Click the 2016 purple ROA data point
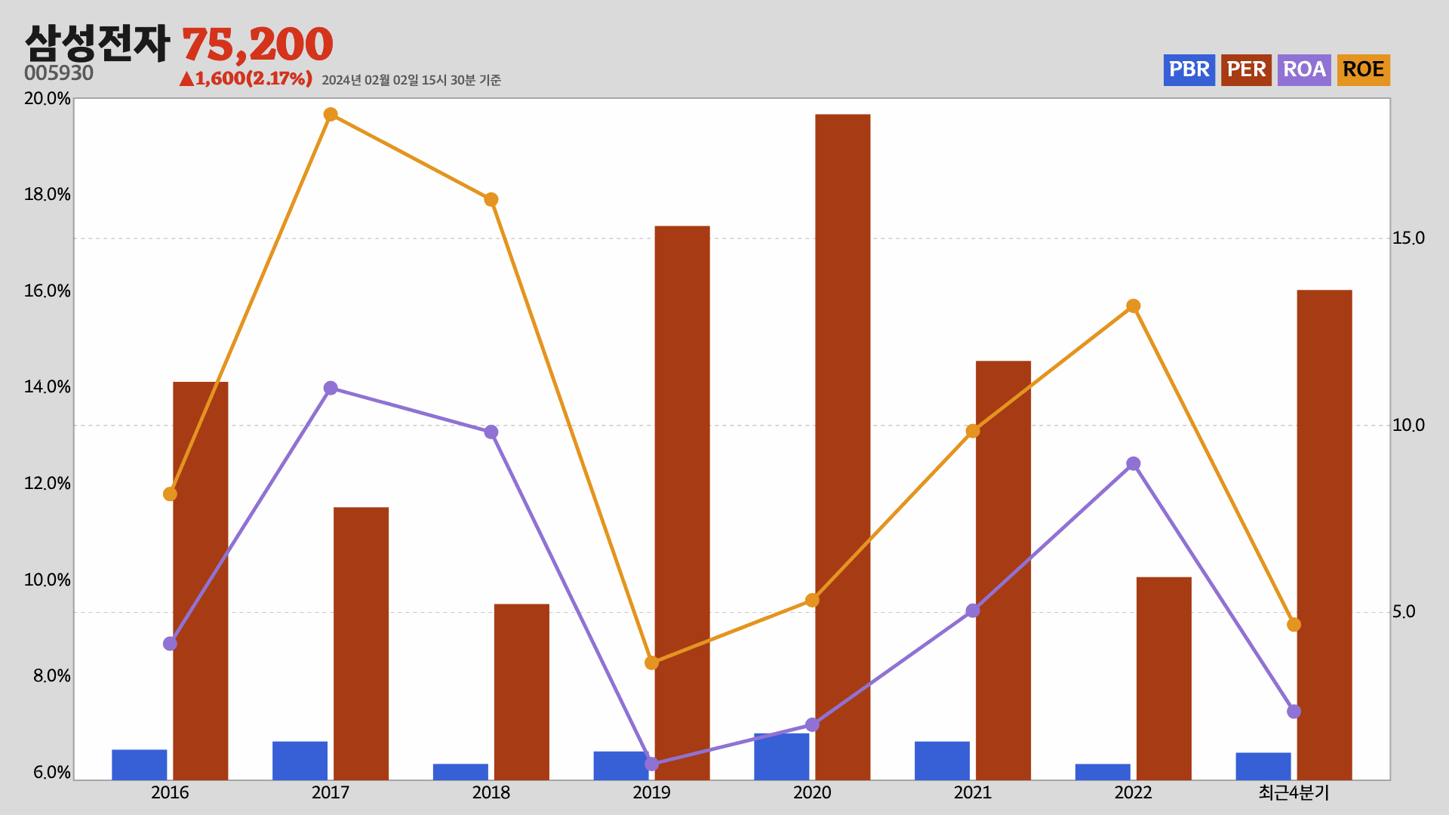Image resolution: width=1449 pixels, height=815 pixels. 170,644
